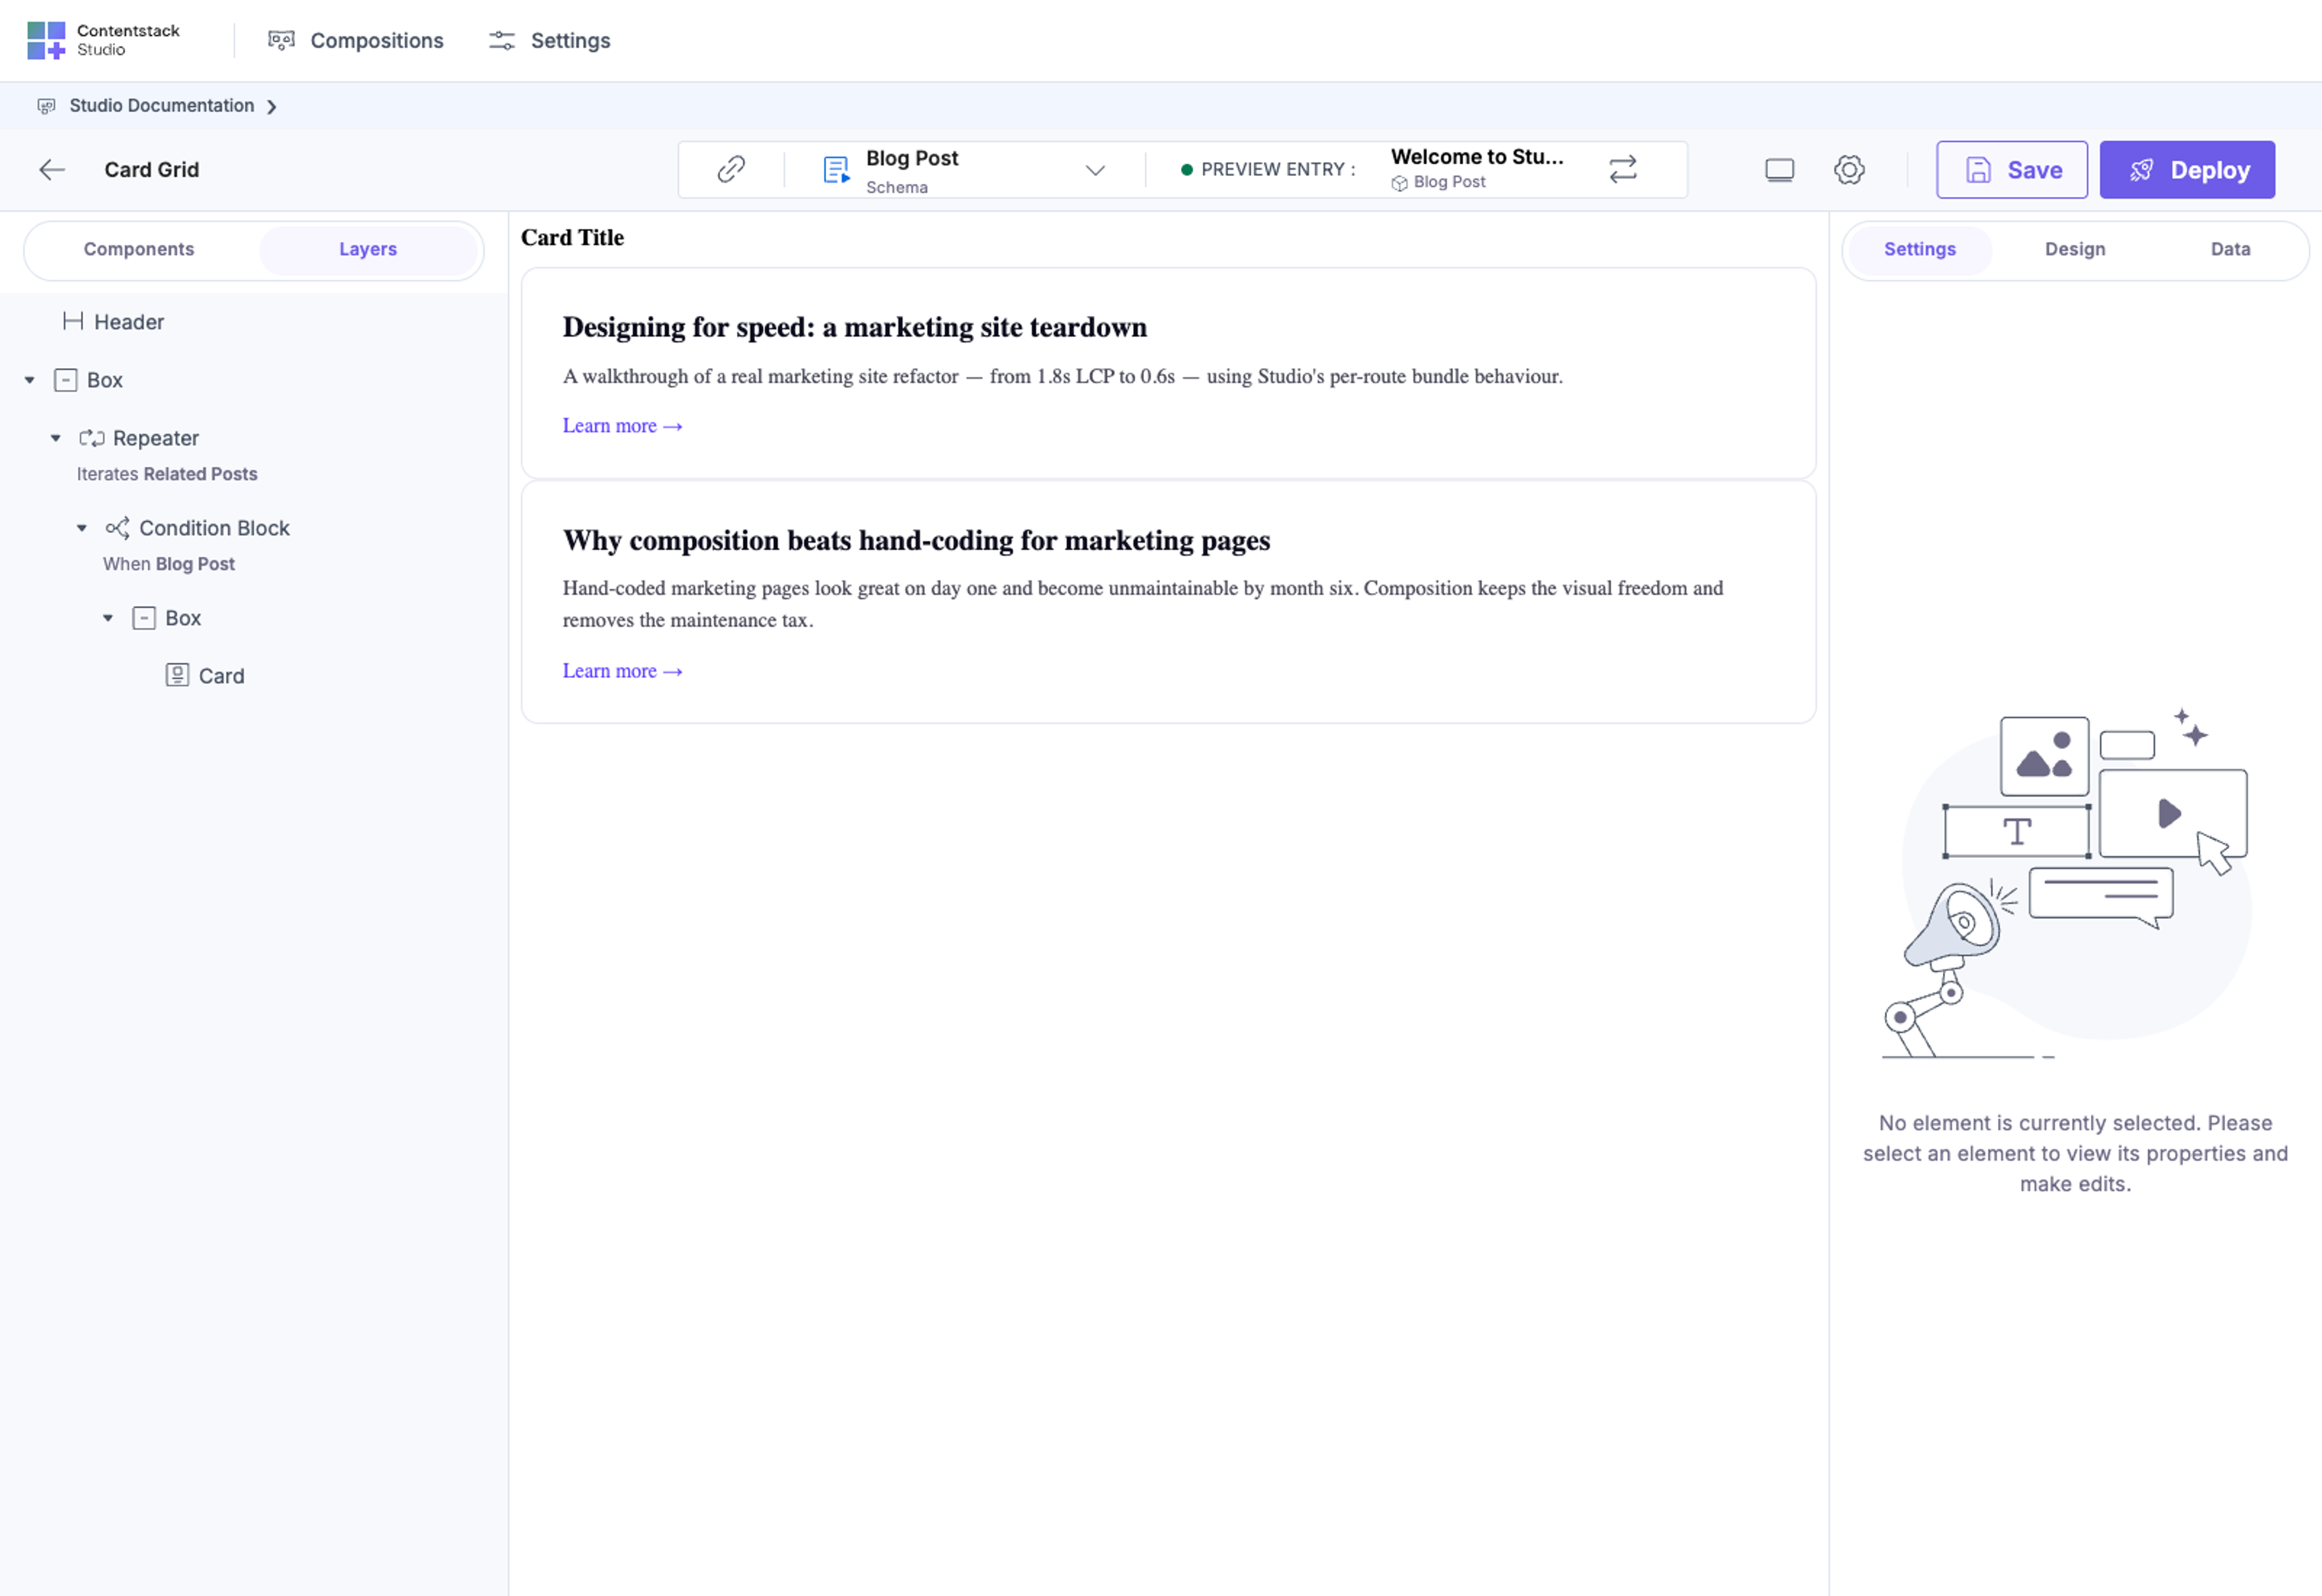Click the Repeater loop icon
2322x1596 pixels.
(92, 438)
